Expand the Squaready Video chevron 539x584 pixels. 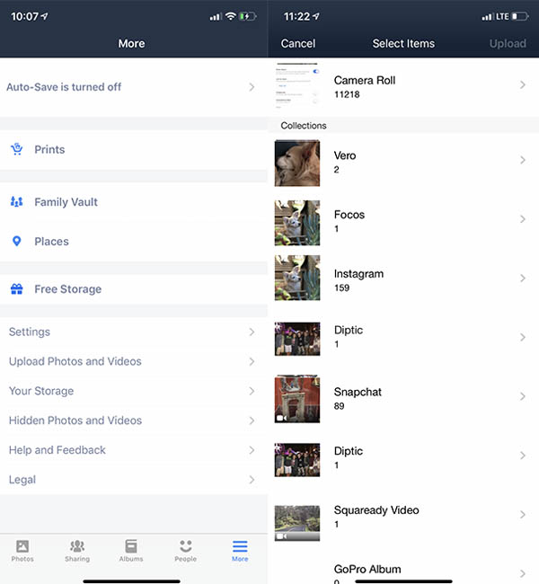point(523,514)
